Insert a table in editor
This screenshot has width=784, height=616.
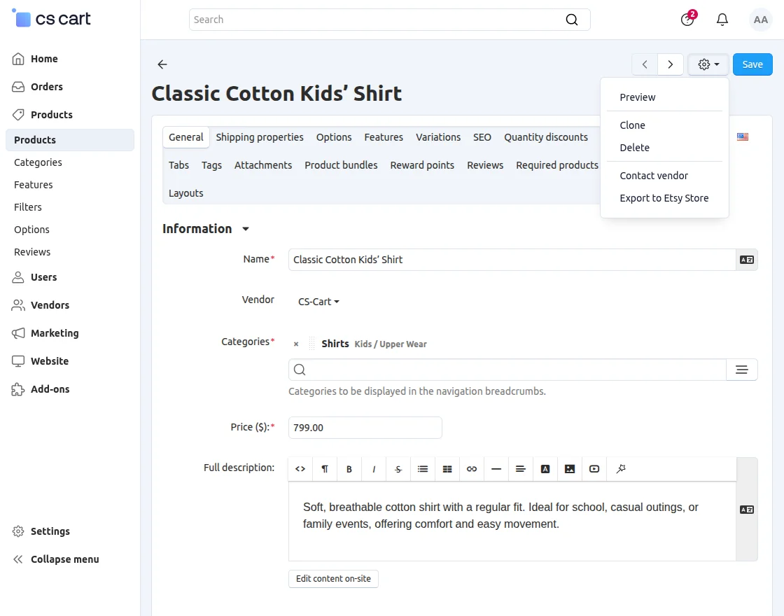(x=447, y=469)
